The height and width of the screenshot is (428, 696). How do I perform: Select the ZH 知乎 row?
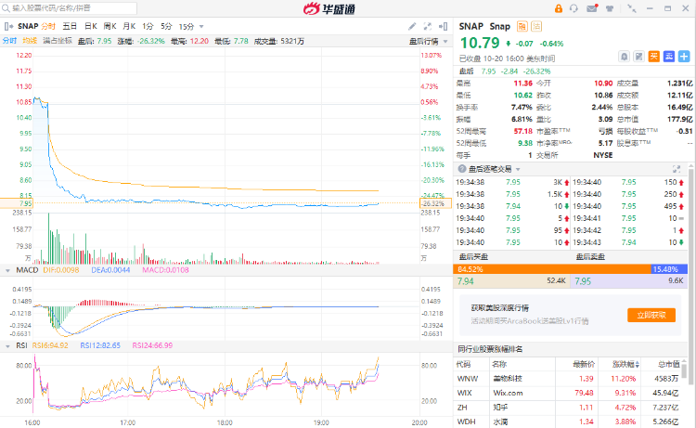[567, 408]
